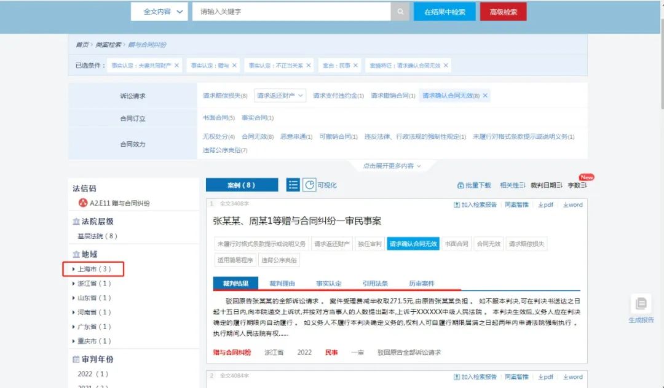Select 2022 (1) under 审判年份

[x=93, y=374]
